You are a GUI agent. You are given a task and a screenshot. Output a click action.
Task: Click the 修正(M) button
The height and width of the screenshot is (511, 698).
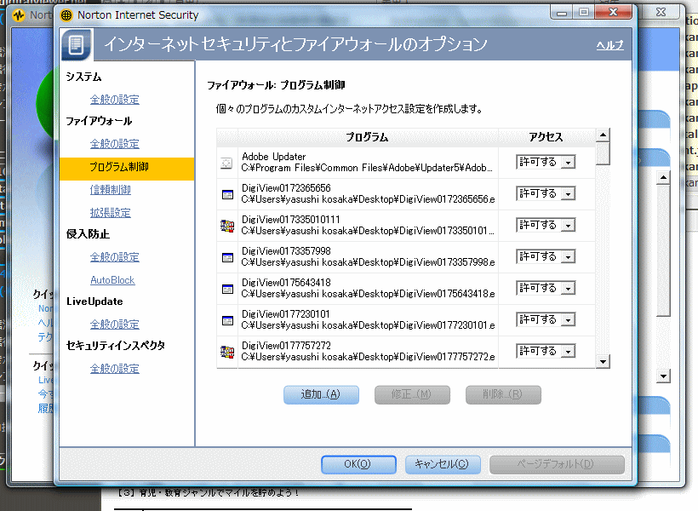click(412, 394)
